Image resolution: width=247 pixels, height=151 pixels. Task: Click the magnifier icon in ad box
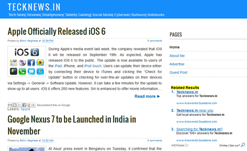click(243, 145)
